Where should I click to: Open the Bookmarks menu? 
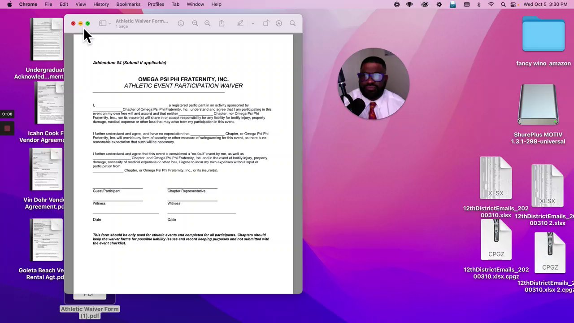[128, 4]
